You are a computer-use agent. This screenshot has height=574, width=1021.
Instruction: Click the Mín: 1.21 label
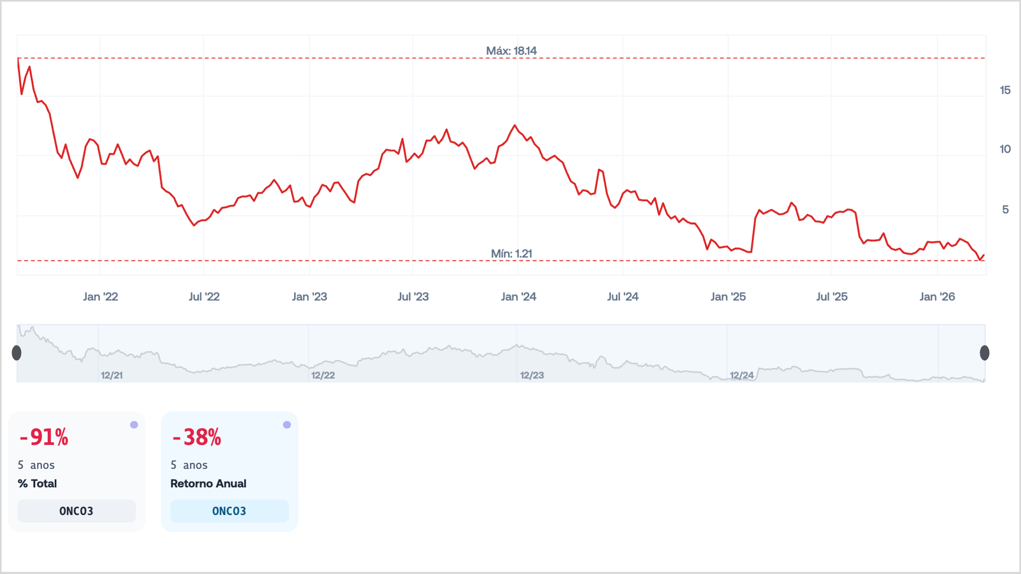click(511, 254)
